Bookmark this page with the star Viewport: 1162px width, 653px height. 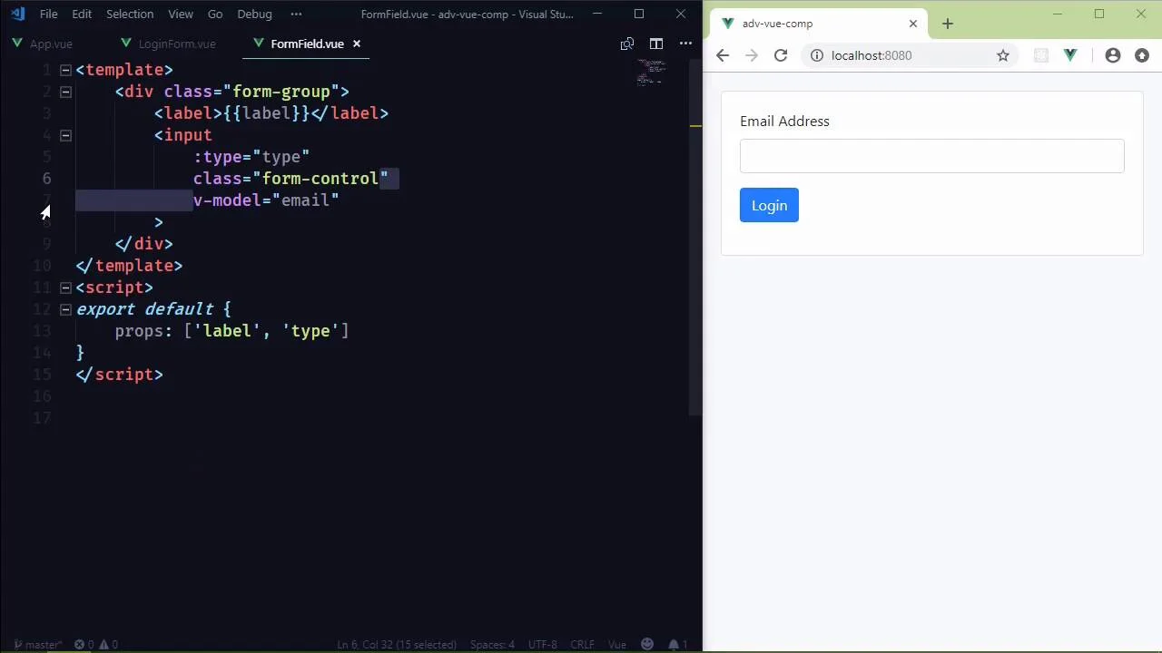click(x=1003, y=55)
